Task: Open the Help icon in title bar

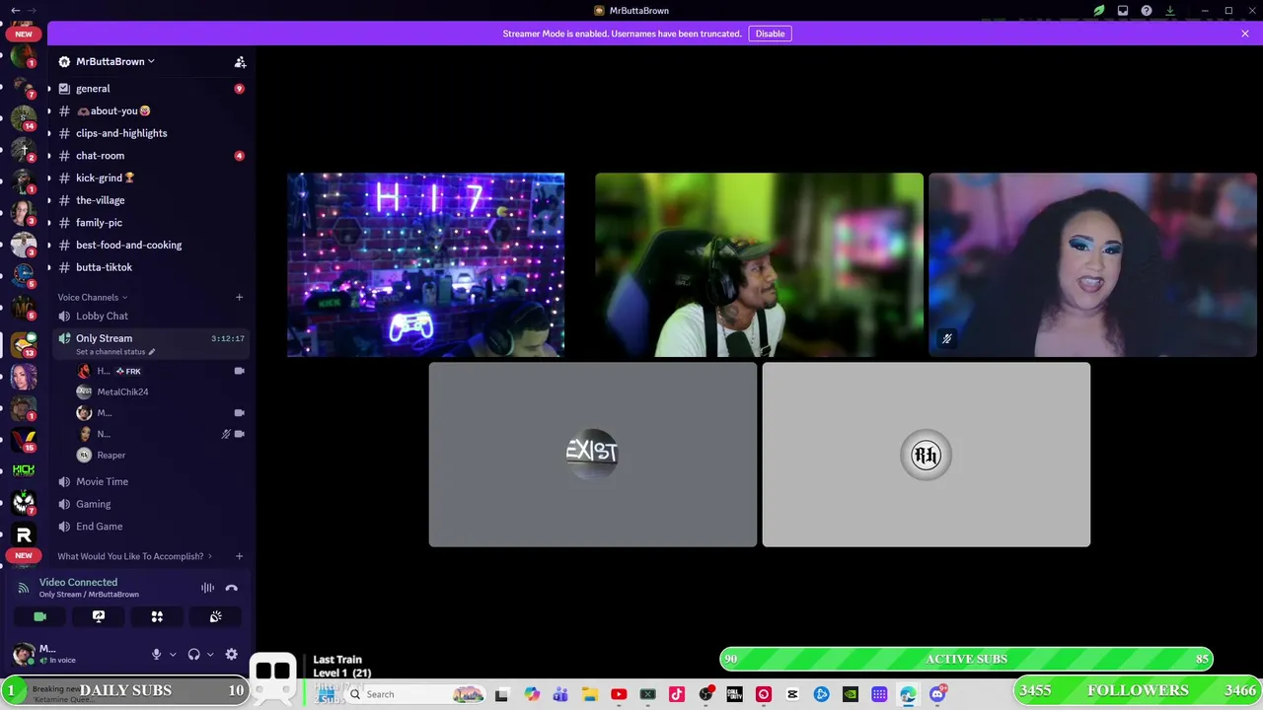Action: pyautogui.click(x=1147, y=11)
